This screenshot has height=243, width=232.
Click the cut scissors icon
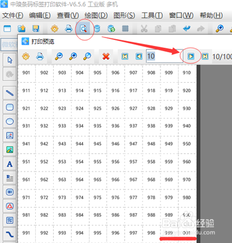coord(144,29)
